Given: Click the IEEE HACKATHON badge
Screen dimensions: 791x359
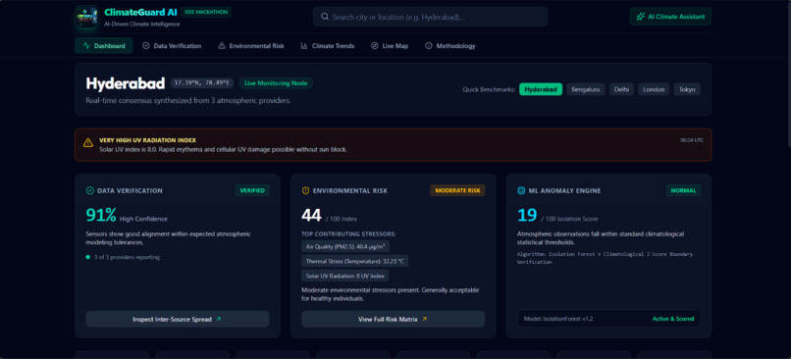Looking at the screenshot, I should click(206, 12).
